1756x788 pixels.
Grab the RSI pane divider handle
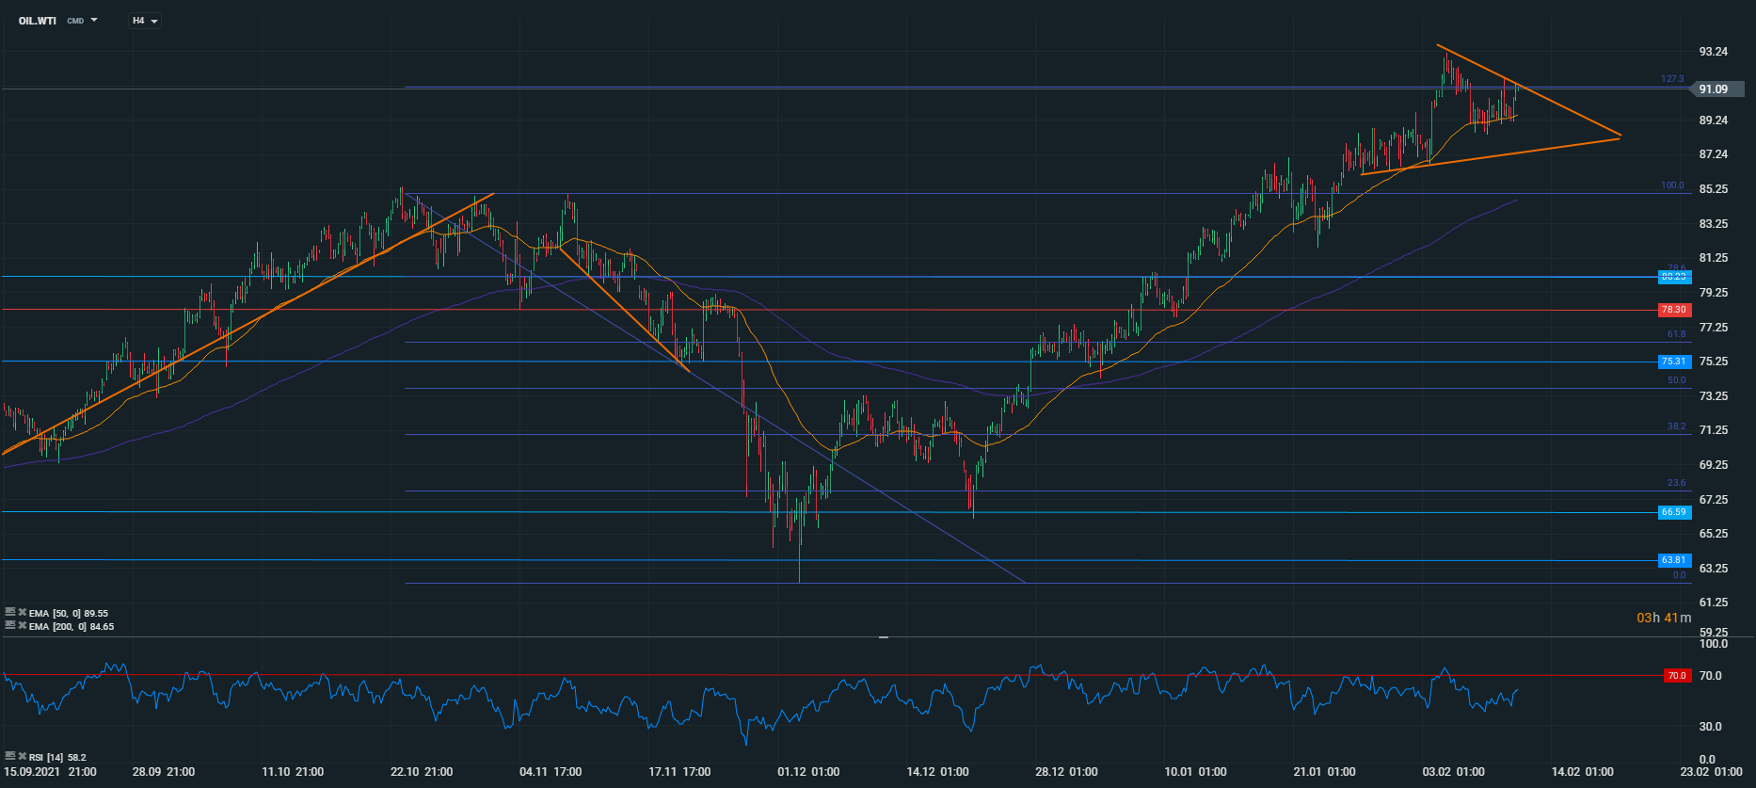click(x=884, y=637)
